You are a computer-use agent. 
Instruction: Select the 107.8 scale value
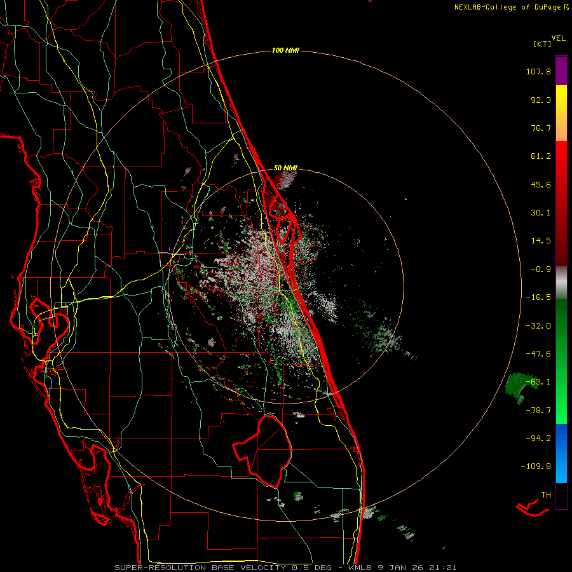[x=538, y=71]
